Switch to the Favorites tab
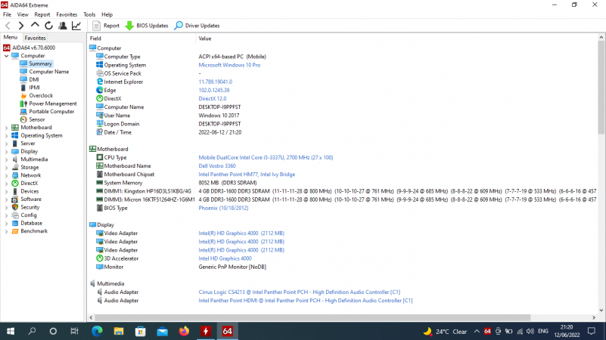 tap(35, 38)
